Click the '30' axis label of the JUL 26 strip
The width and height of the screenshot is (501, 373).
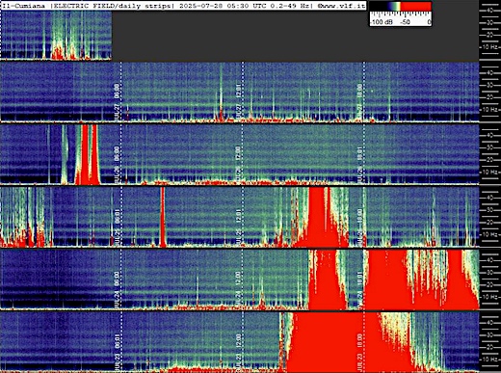point(489,147)
